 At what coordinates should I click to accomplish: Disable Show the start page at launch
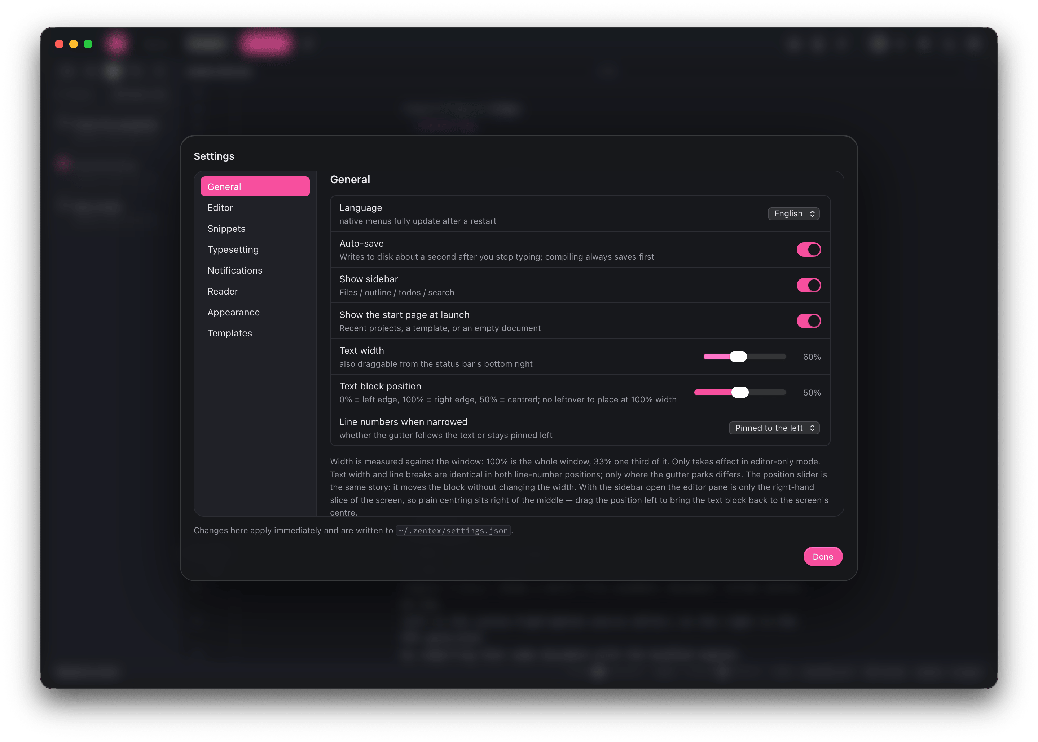pos(808,321)
